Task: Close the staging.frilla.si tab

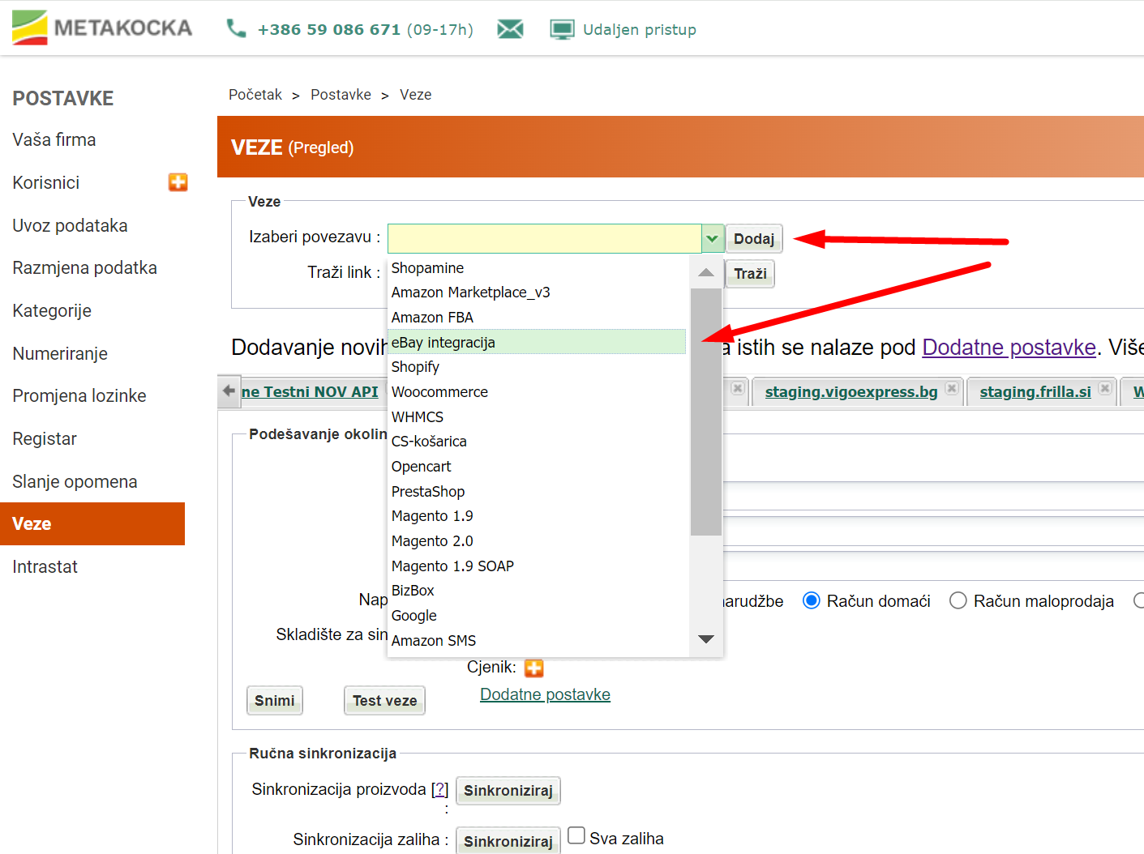Action: pyautogui.click(x=1104, y=389)
